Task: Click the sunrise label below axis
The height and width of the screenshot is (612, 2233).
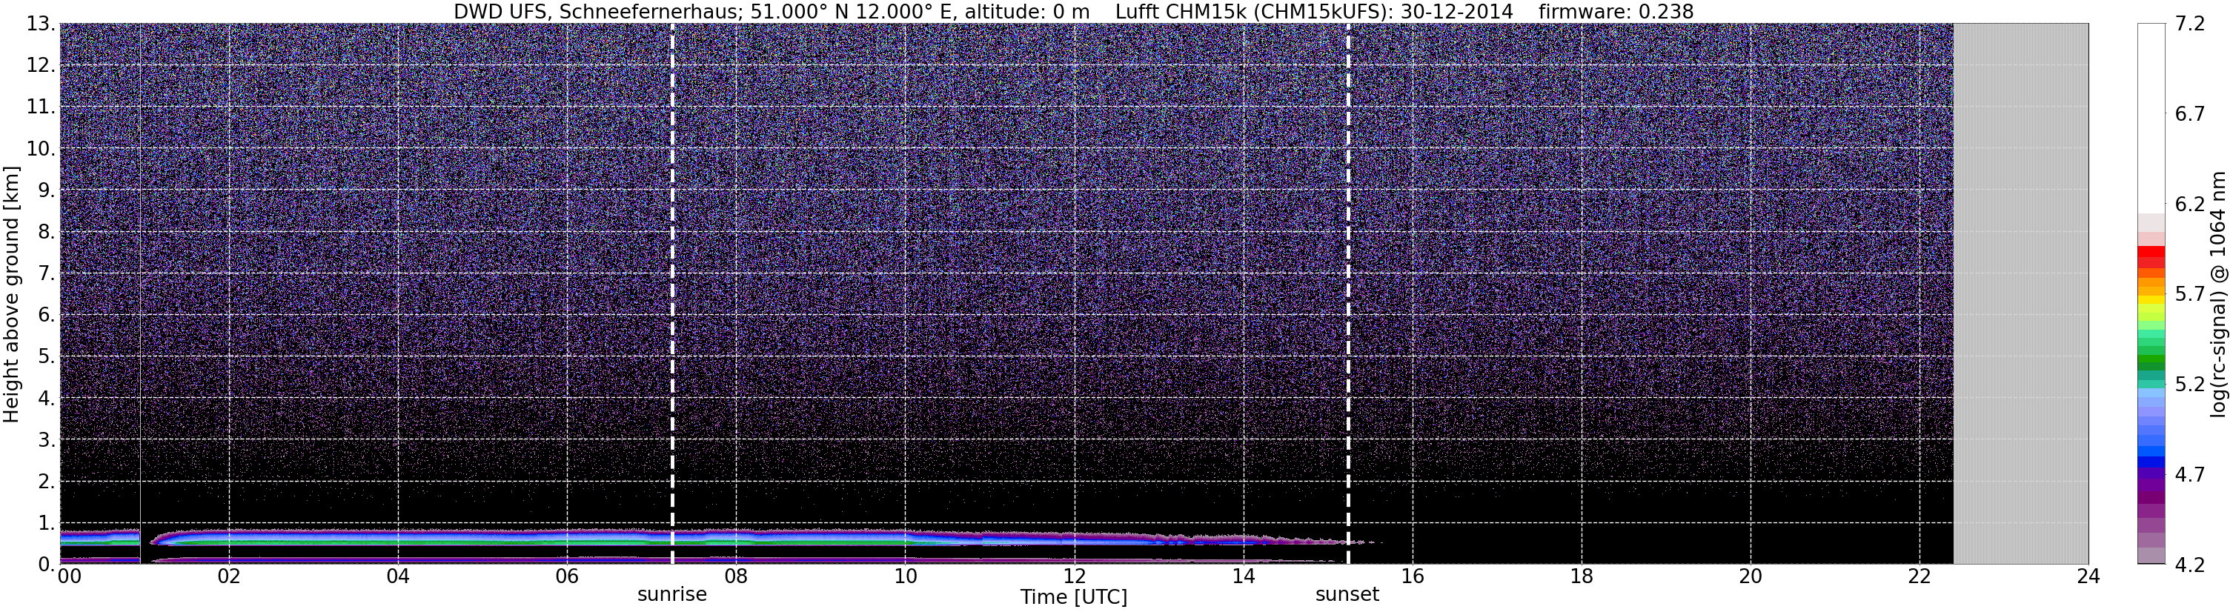Action: [x=673, y=595]
